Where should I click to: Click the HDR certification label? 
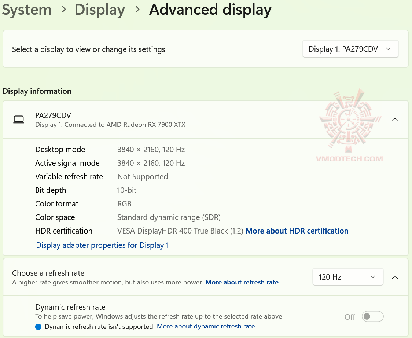point(64,231)
